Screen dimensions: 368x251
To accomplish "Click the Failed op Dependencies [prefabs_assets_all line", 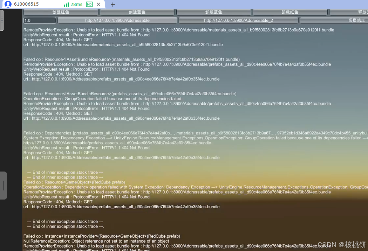I will (x=196, y=133).
